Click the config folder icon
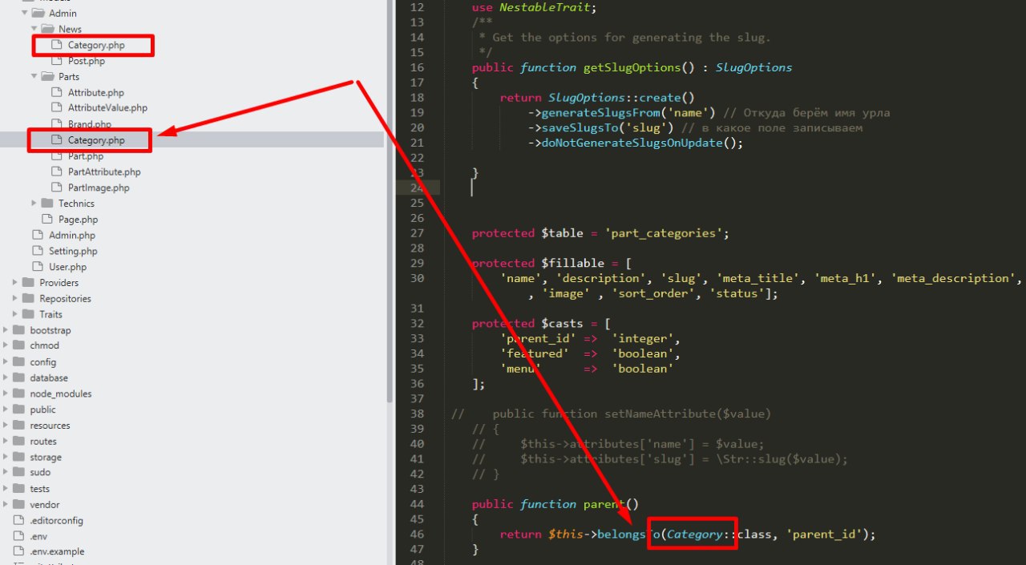The image size is (1026, 565). click(x=18, y=361)
